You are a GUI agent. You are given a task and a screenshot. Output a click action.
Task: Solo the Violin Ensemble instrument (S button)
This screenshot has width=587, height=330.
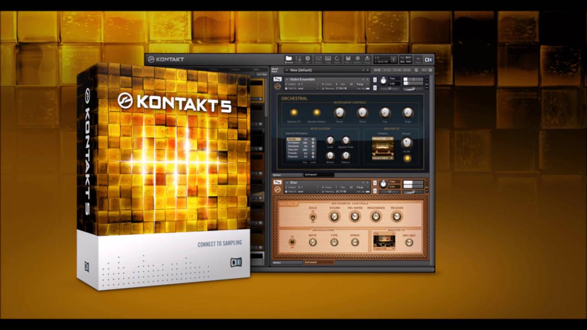point(375,80)
